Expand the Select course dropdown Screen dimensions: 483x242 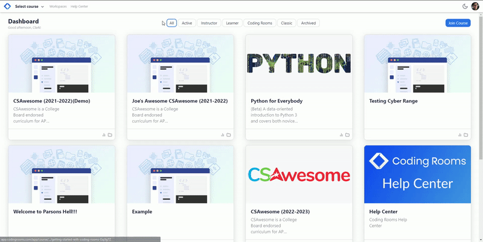click(x=29, y=6)
